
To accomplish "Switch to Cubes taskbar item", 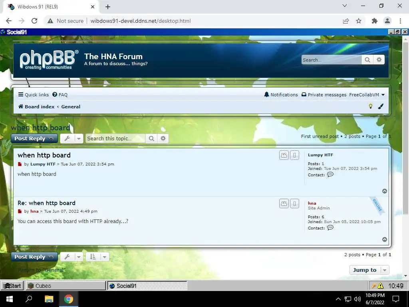I will coord(65,285).
